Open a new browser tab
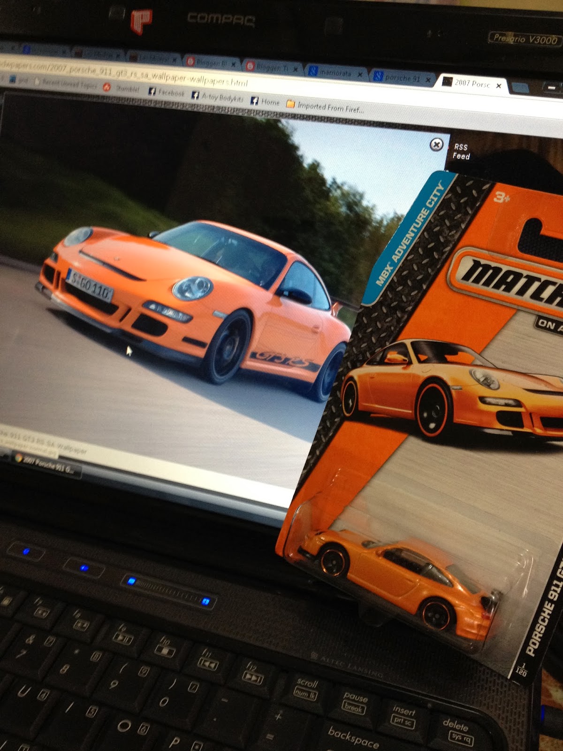Image resolution: width=563 pixels, height=751 pixels. click(520, 87)
